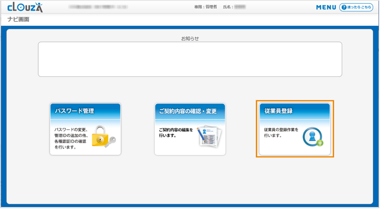Open the 迷ったらこちら help button

[x=356, y=7]
